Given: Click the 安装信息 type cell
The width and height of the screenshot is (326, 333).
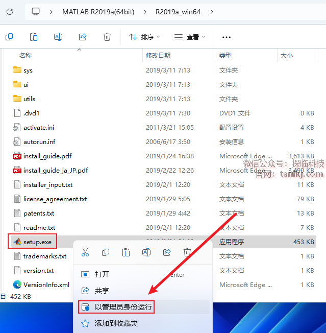Looking at the screenshot, I should [x=232, y=141].
